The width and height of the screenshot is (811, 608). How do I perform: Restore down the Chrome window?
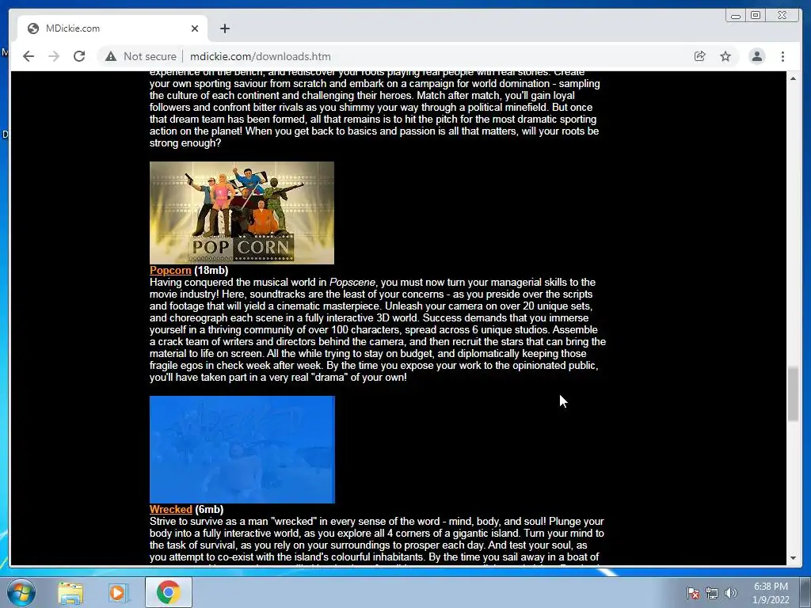coord(756,16)
